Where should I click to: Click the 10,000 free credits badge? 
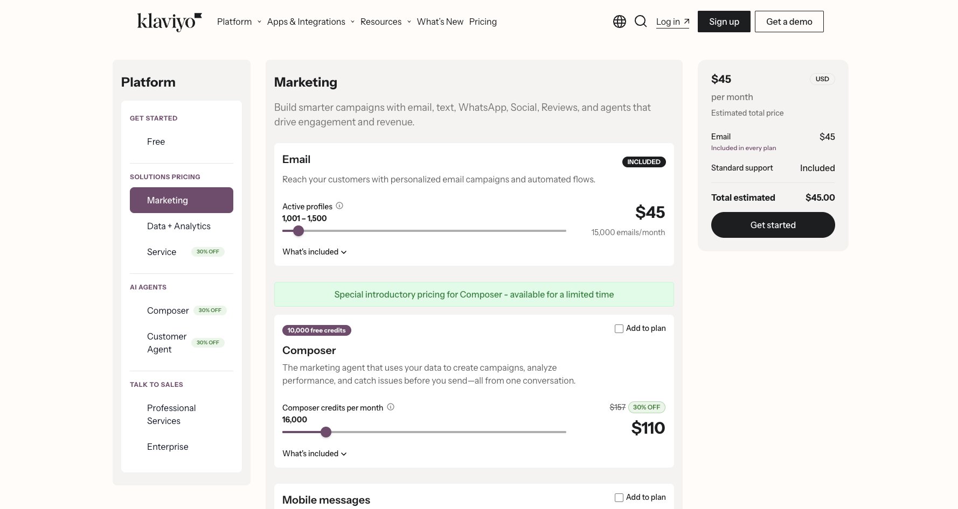[x=317, y=330]
